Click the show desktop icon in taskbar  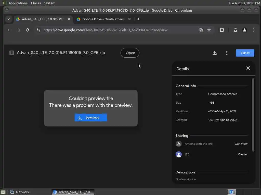click(3, 192)
